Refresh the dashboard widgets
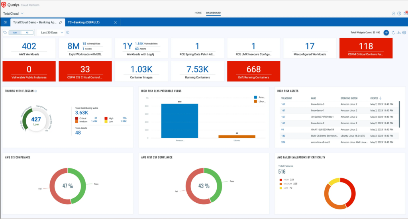This screenshot has width=408, height=219. tap(393, 33)
